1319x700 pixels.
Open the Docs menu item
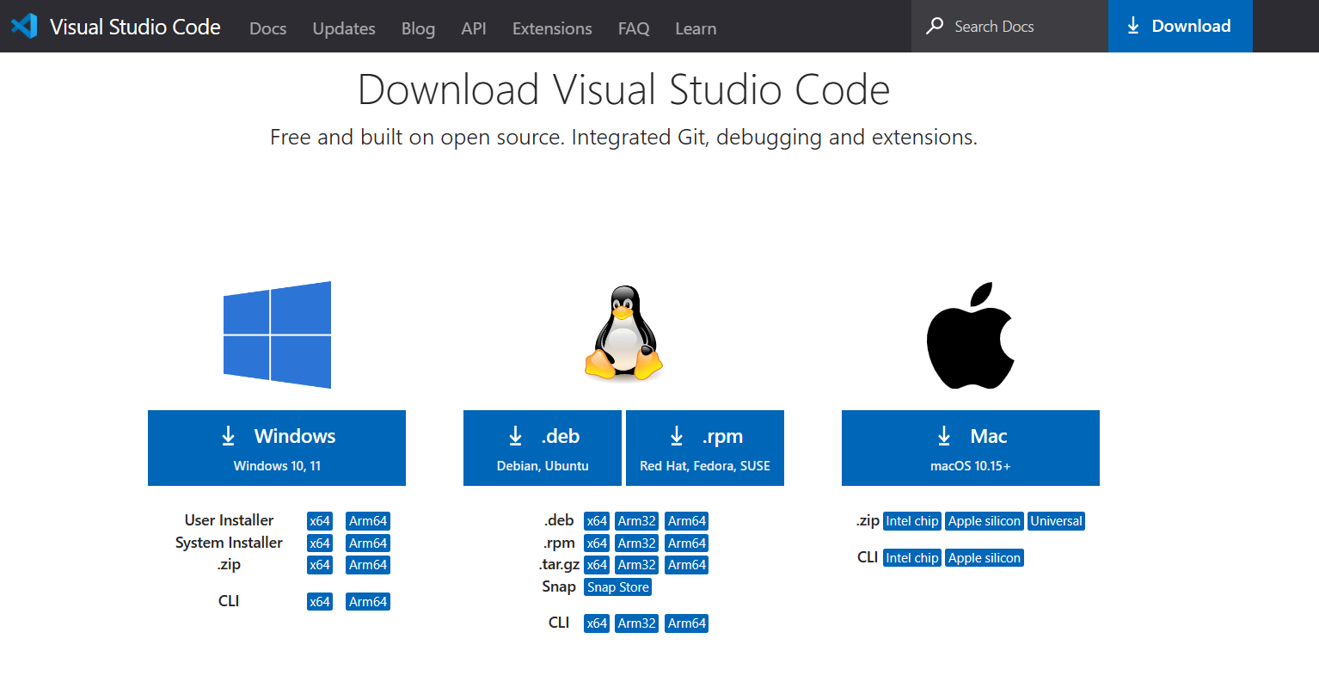coord(267,28)
